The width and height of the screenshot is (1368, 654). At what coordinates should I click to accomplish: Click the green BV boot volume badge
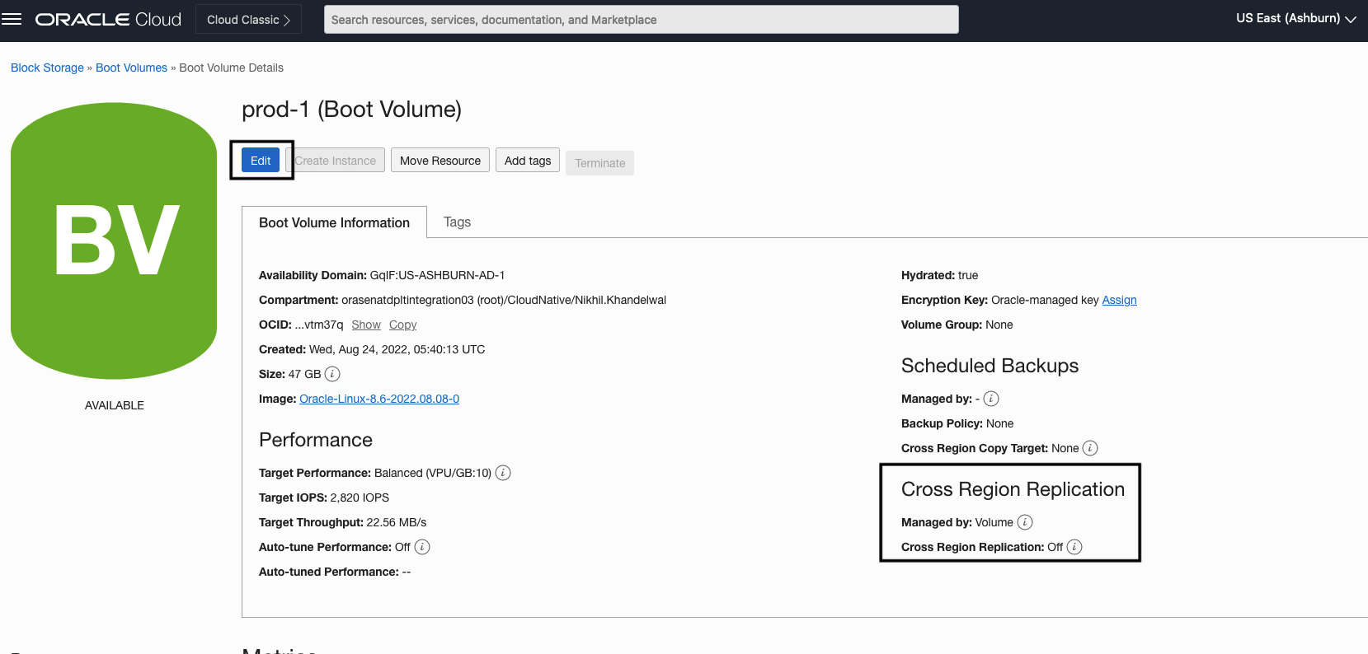(114, 241)
